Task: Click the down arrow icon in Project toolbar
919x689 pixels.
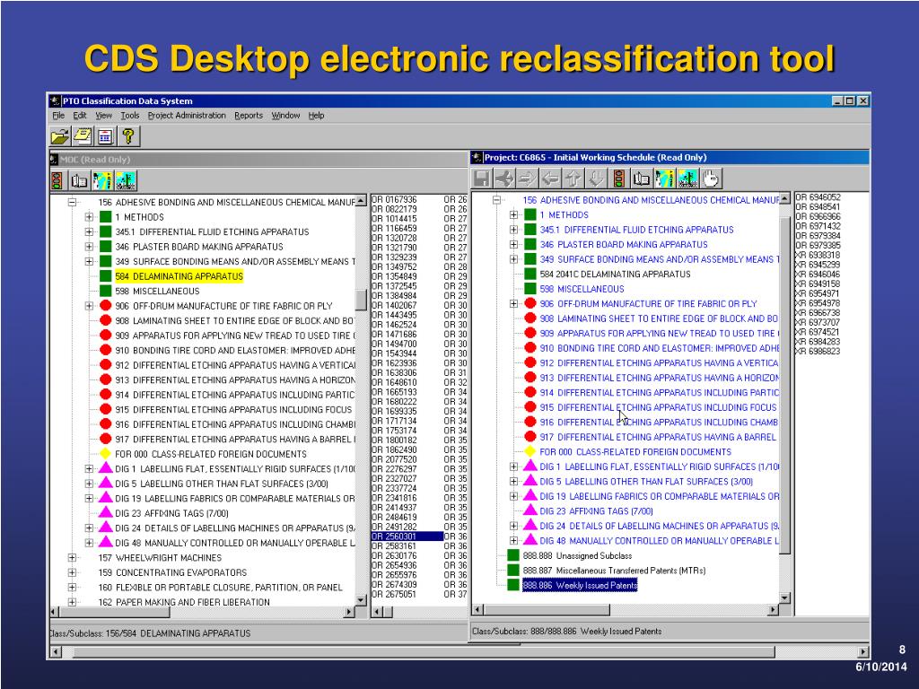Action: click(596, 179)
